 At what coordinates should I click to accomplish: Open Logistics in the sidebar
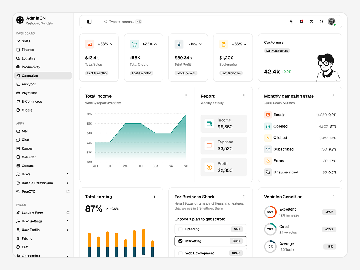tap(43, 58)
